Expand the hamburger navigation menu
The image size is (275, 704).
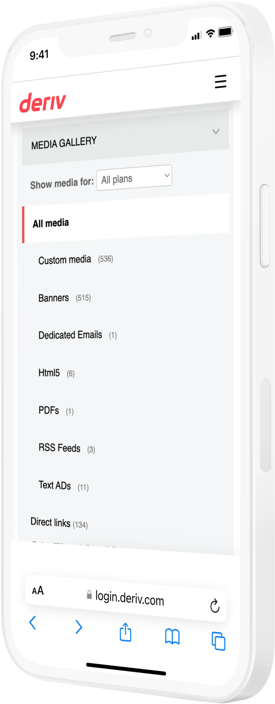220,82
